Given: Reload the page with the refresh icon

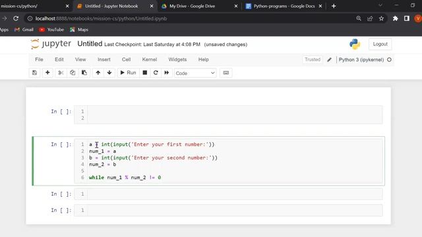Looking at the screenshot, I should [16, 18].
